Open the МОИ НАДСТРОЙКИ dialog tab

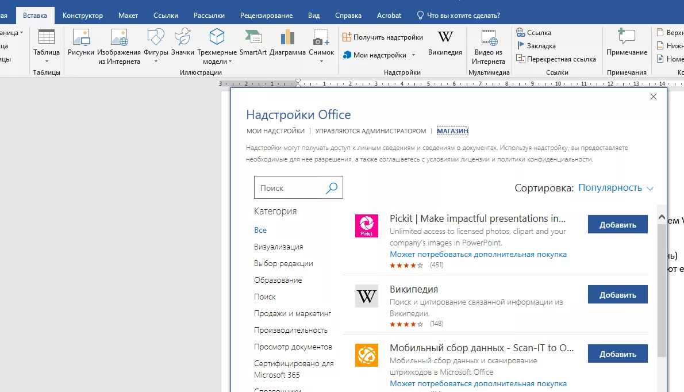(x=275, y=131)
